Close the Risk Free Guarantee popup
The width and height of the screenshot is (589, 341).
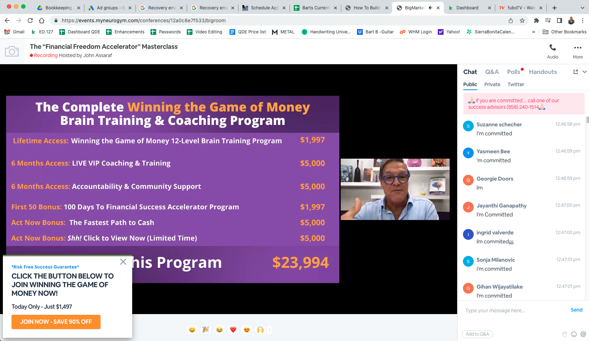pos(123,262)
